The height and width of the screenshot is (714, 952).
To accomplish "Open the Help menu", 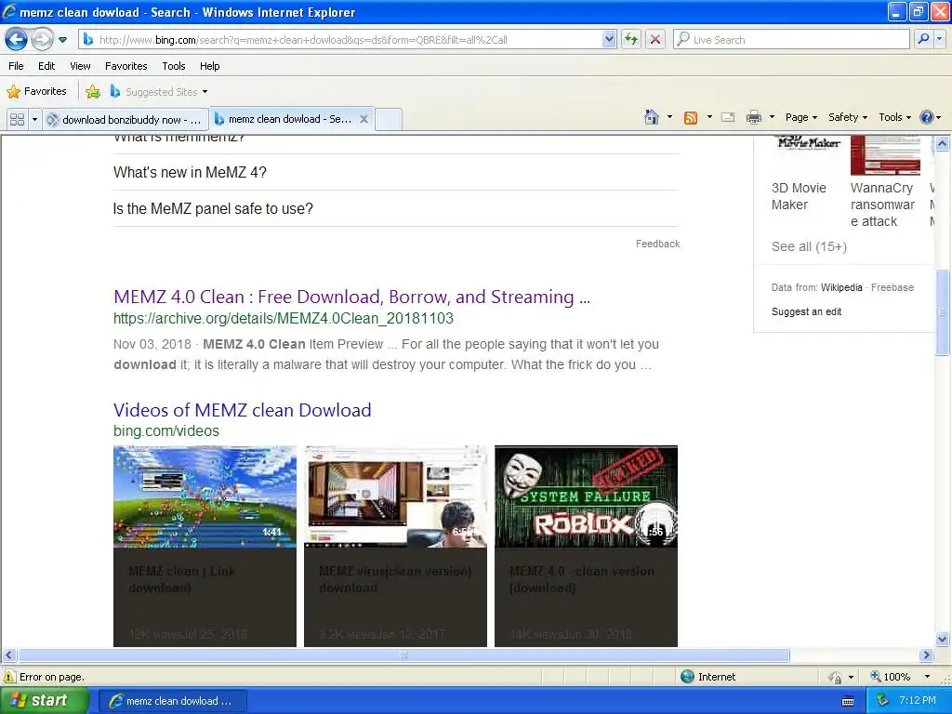I will 209,66.
